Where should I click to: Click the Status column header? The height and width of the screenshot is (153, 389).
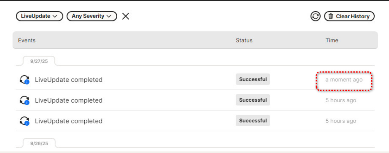pyautogui.click(x=244, y=40)
